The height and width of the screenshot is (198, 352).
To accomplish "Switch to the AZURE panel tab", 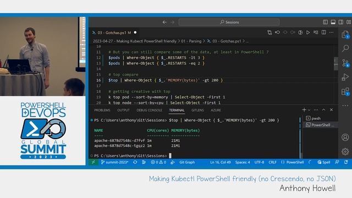I will [x=216, y=110].
